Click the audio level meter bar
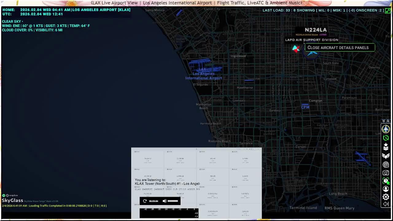 [169, 213]
